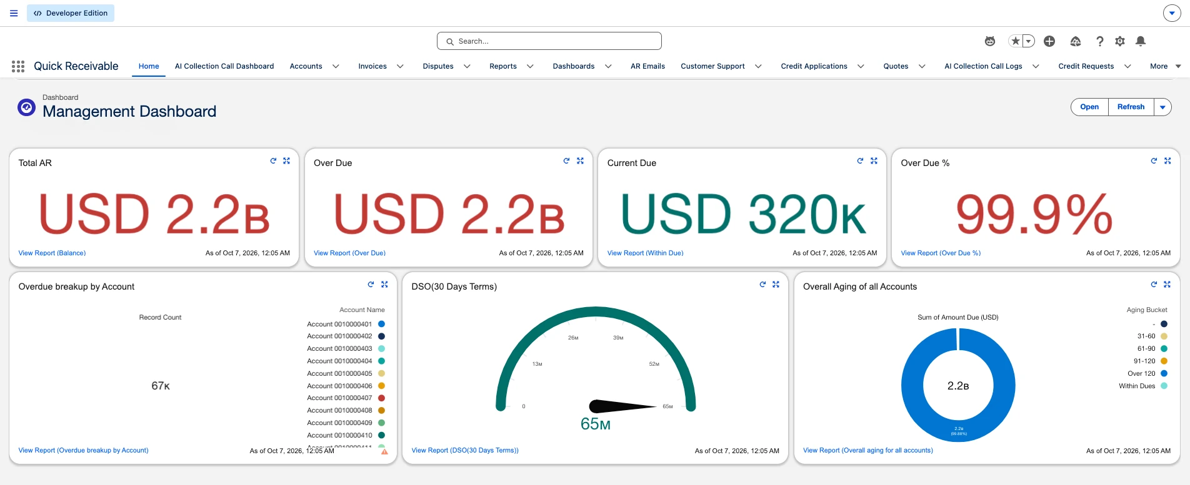Open the Global Actions plus icon
The height and width of the screenshot is (485, 1190).
click(x=1049, y=41)
